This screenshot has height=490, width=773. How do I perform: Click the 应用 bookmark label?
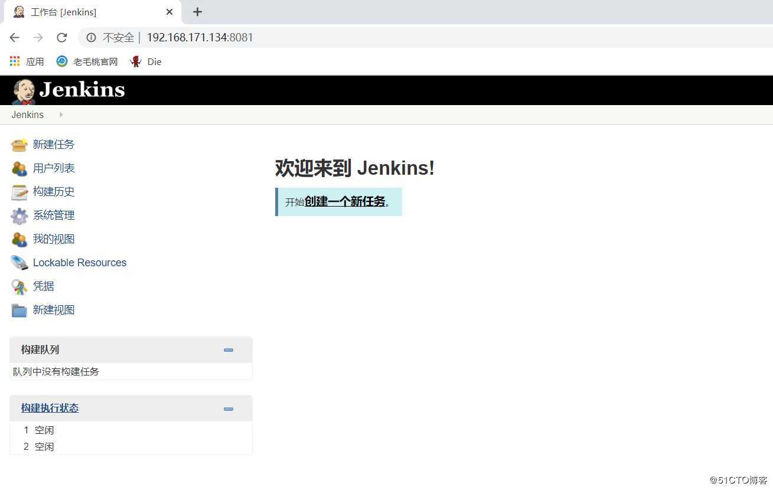35,61
